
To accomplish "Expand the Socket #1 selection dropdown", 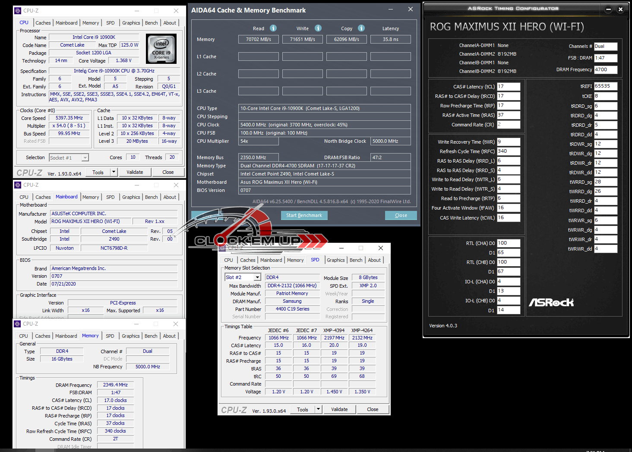I will (x=85, y=158).
